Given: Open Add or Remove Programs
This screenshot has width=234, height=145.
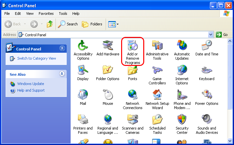Looking at the screenshot, I should [x=133, y=52].
